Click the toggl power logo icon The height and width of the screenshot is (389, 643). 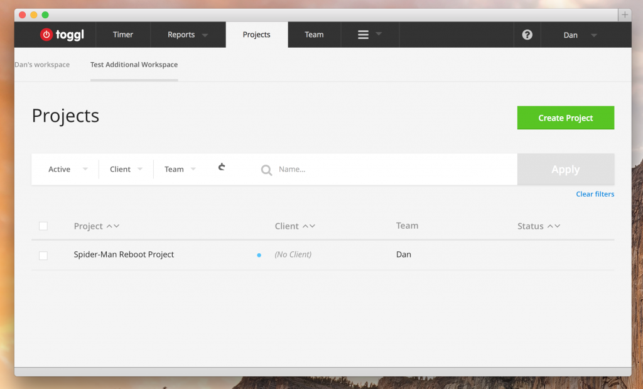pyautogui.click(x=46, y=35)
